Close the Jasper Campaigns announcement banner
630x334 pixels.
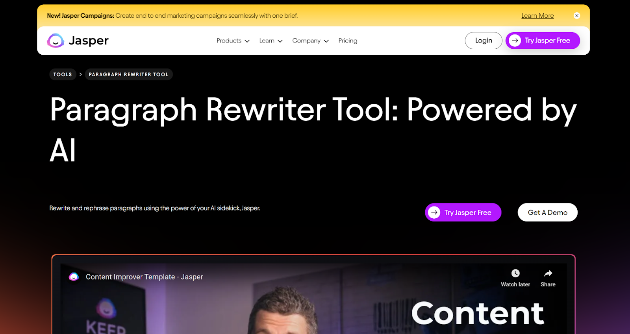[577, 16]
